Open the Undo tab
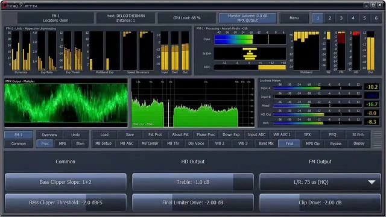The image size is (386, 217). pos(75,135)
